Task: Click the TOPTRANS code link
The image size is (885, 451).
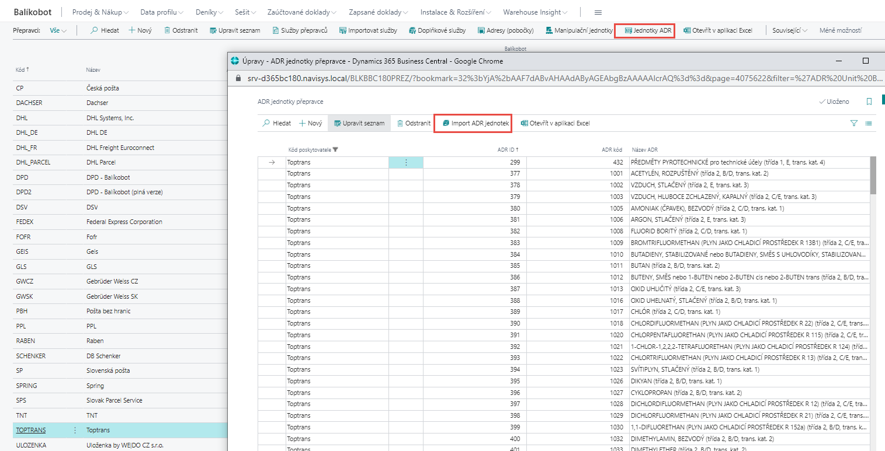Action: (31, 431)
